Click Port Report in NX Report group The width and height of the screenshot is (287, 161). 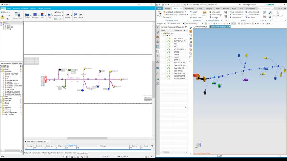[250, 18]
